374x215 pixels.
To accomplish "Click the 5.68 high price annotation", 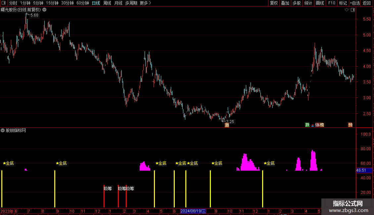I will (x=34, y=15).
